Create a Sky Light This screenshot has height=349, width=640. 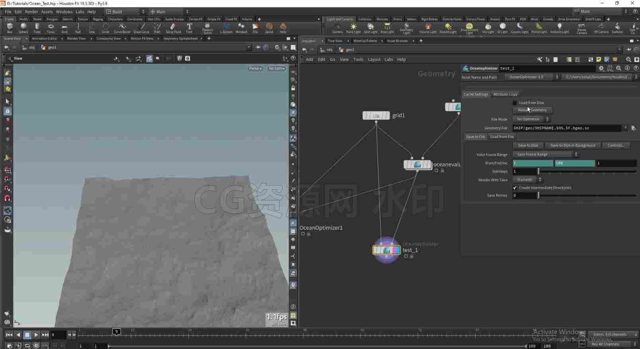(488, 28)
